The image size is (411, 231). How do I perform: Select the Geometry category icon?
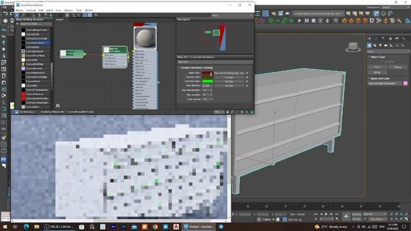[x=369, y=46]
